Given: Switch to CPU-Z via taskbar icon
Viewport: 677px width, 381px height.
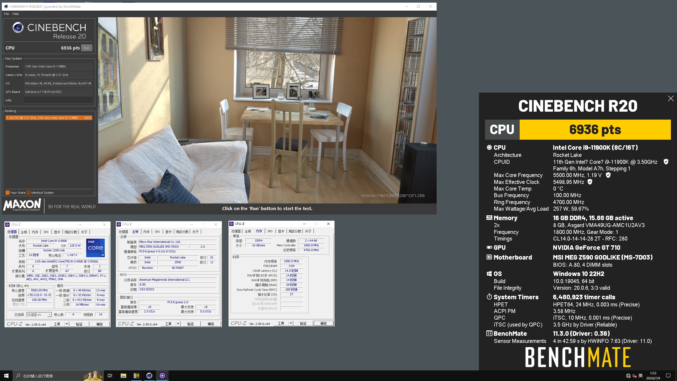Looking at the screenshot, I should (x=162, y=376).
